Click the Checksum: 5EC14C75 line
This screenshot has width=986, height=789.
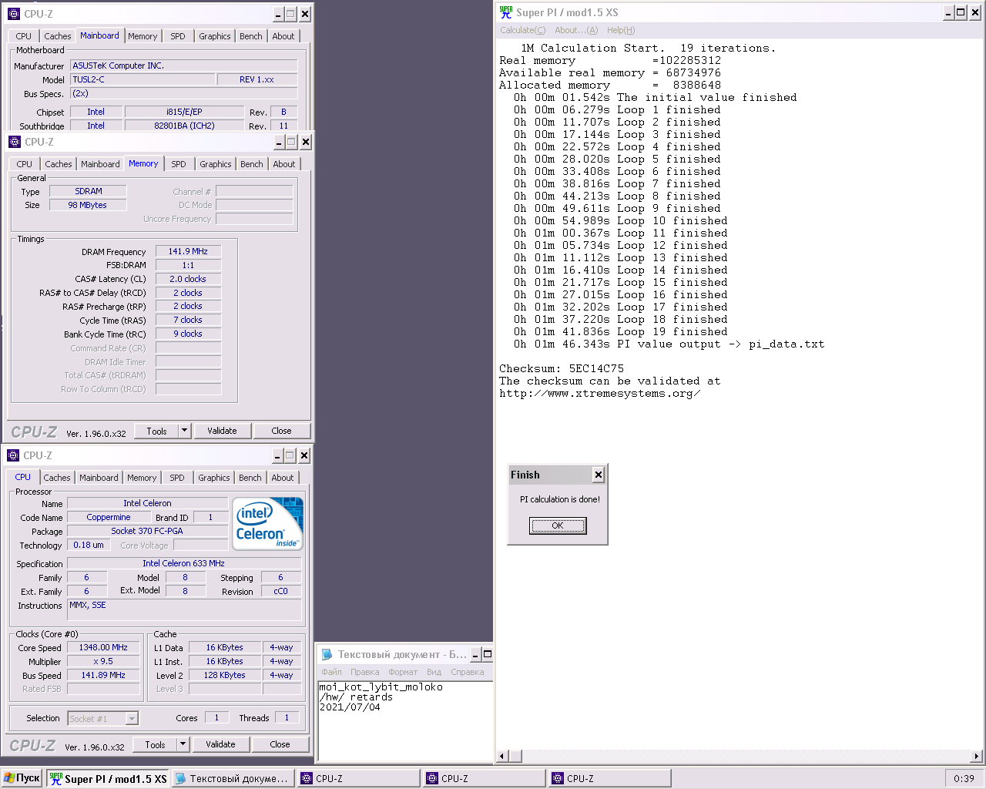562,368
